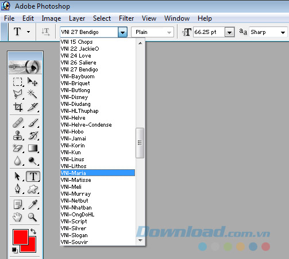Screen dimensions: 289x259
Task: Choose VNI 27 Bendigo in font list
Action: (98, 70)
